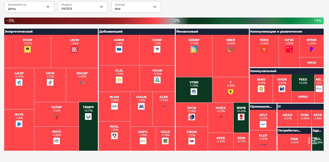Screen dimensions: 329x162
Task: Click the ENPG En+ logo
Action: coord(143,141)
